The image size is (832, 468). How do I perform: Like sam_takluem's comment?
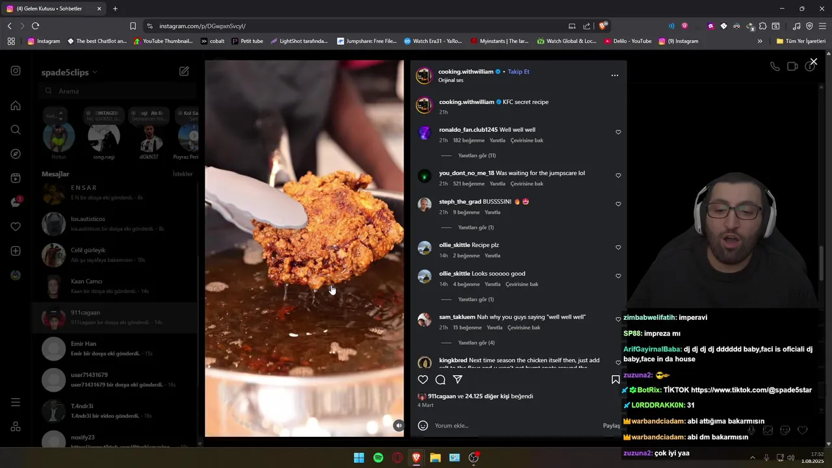pos(618,319)
